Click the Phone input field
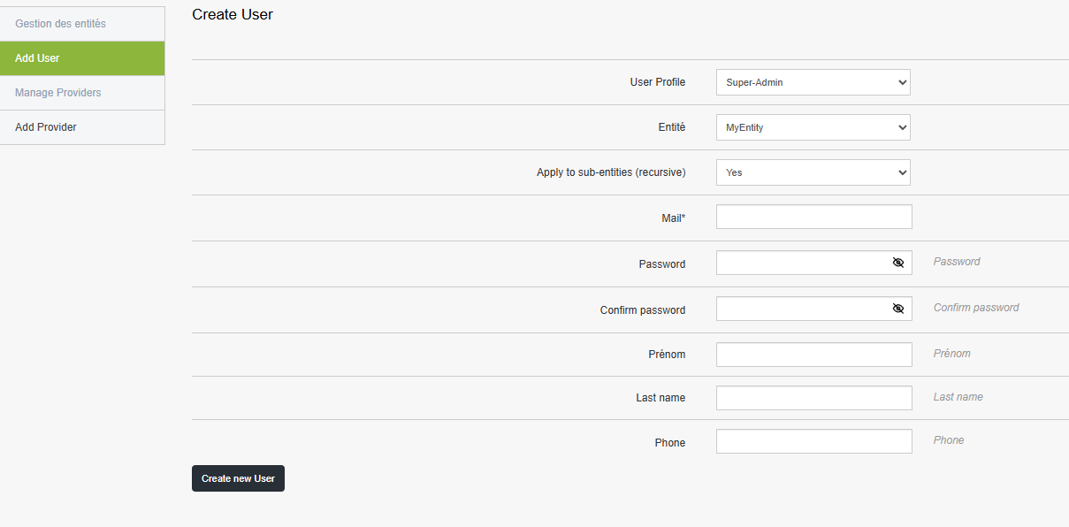Image resolution: width=1069 pixels, height=527 pixels. (x=813, y=441)
